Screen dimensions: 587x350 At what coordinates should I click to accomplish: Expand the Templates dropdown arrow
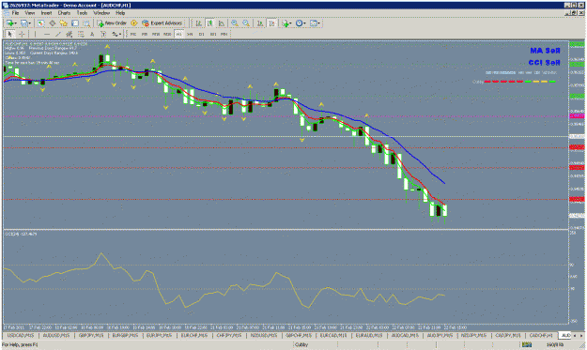(x=319, y=23)
